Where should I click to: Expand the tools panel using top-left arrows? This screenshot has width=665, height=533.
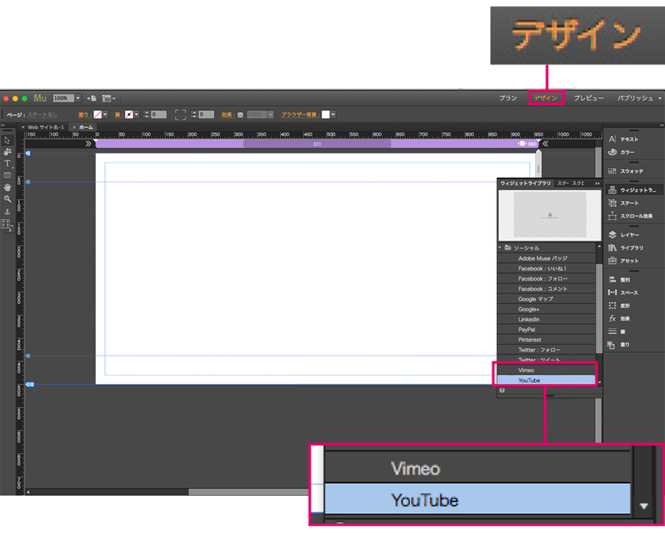click(3, 125)
